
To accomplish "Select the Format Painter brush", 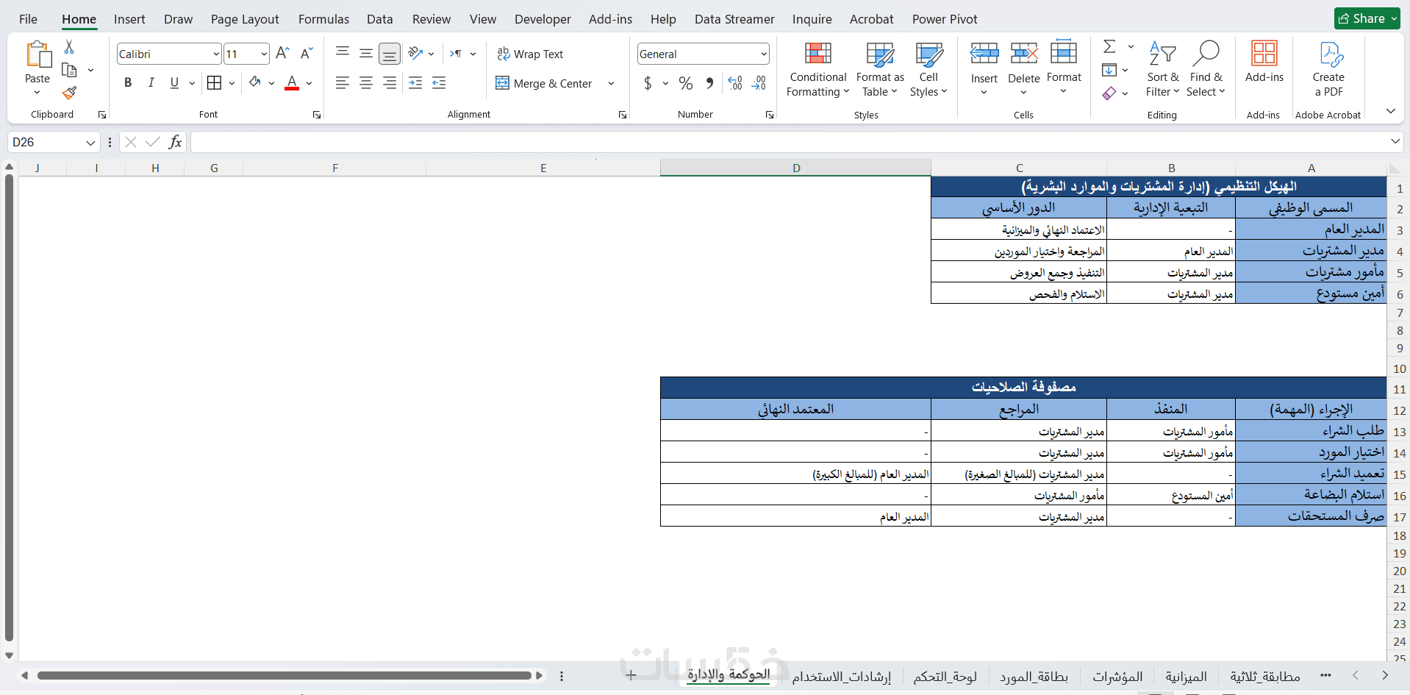I will point(69,93).
